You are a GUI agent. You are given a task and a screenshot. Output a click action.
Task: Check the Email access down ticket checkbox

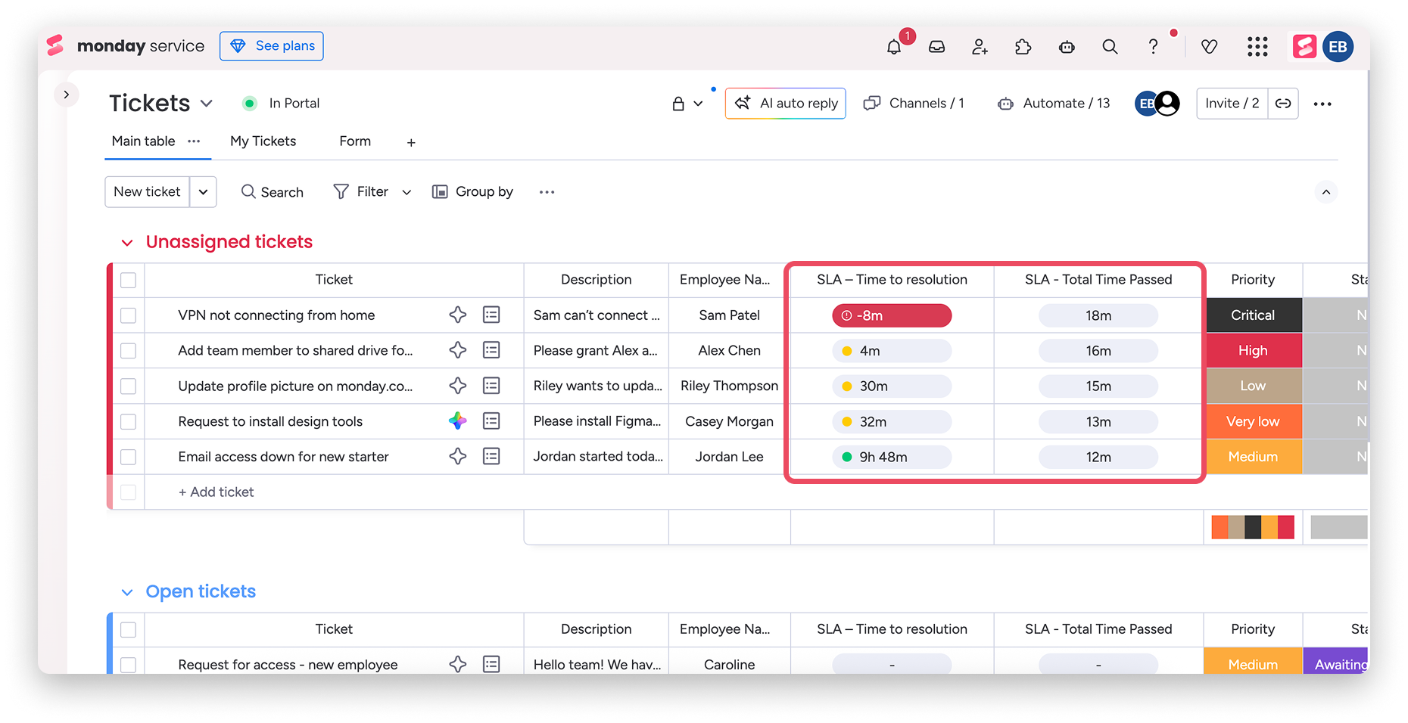(x=129, y=458)
